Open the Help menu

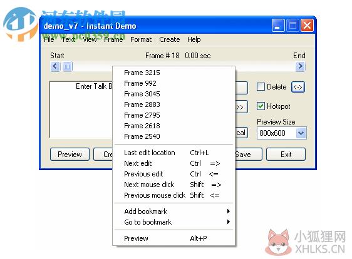click(x=194, y=39)
